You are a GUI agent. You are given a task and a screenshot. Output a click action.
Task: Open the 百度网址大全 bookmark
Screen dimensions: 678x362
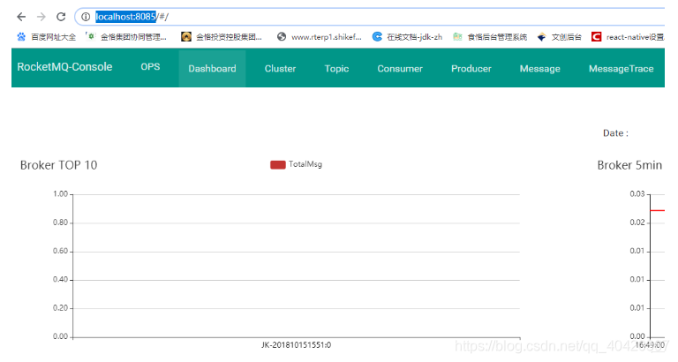click(47, 37)
